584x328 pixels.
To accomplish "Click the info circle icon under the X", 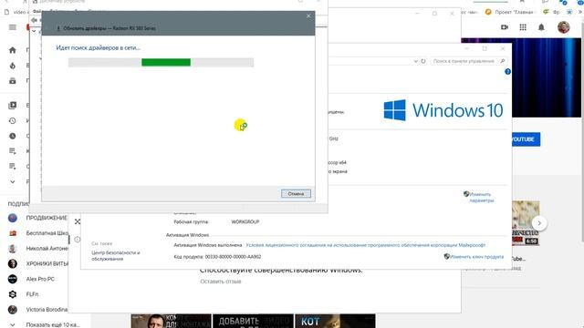I will coord(77,240).
